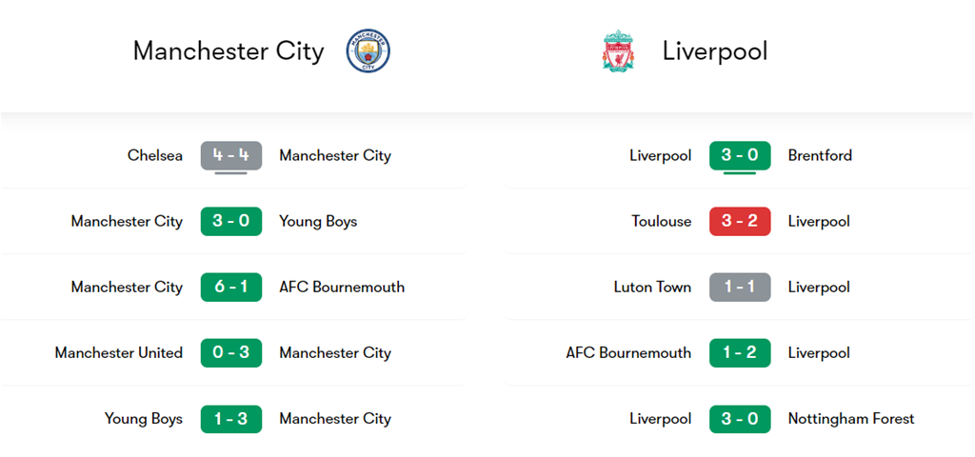Select the Brentford team name
Screen dimensions: 975x457
click(820, 155)
